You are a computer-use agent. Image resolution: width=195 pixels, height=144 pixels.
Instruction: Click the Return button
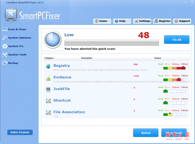(146, 133)
